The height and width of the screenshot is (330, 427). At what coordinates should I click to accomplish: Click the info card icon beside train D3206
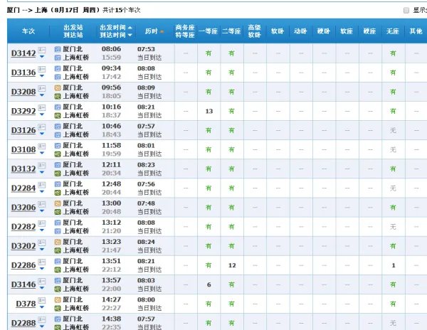pos(42,204)
